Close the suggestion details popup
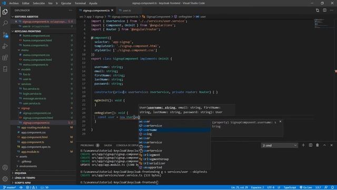 tap(280, 121)
